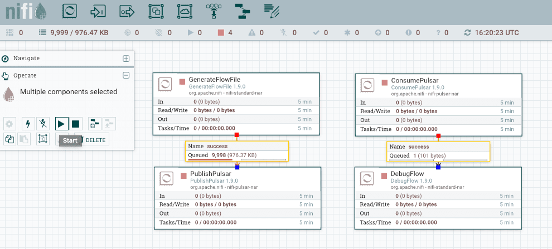Click the not-transmitting remote groups status icon
Screen dimensions: 552x249
(x=158, y=33)
